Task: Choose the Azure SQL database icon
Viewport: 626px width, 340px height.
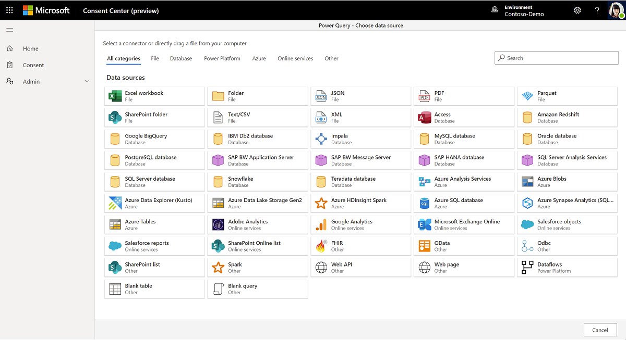Action: 425,203
